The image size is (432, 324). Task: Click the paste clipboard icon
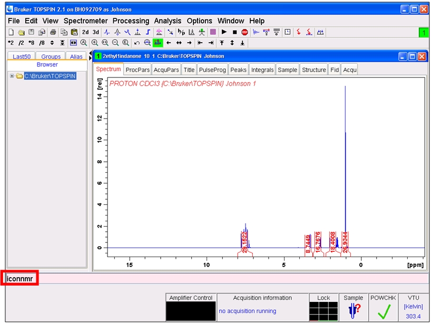pyautogui.click(x=74, y=32)
